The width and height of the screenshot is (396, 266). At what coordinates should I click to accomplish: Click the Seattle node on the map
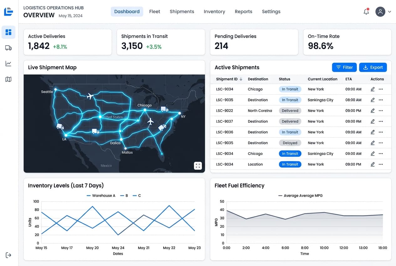tap(55, 89)
